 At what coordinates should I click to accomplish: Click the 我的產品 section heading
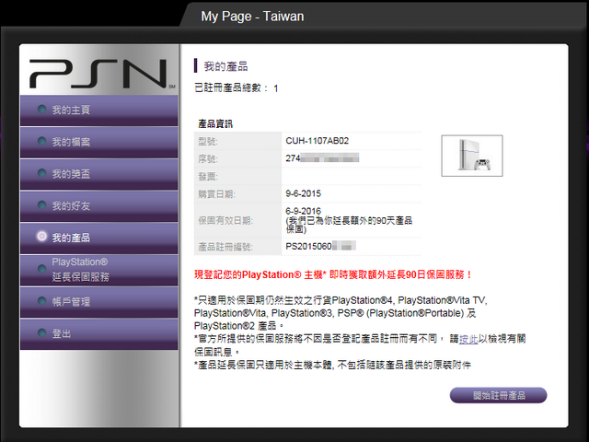tap(225, 66)
